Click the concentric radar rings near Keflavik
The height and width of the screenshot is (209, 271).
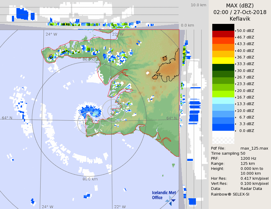point(113,111)
